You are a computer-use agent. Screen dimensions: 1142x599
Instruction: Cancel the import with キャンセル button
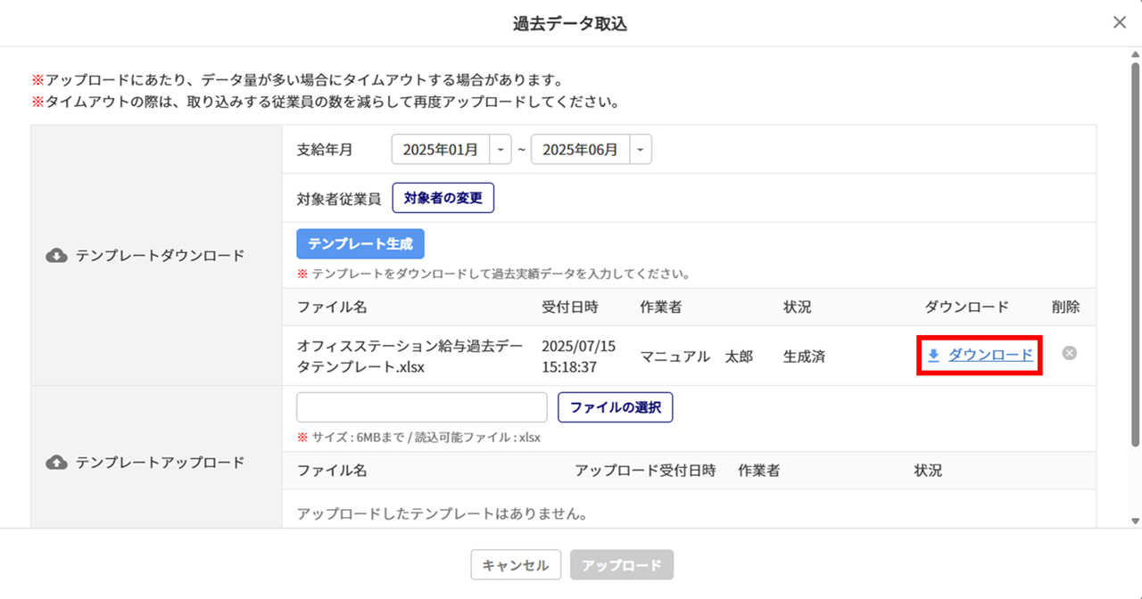coord(516,565)
